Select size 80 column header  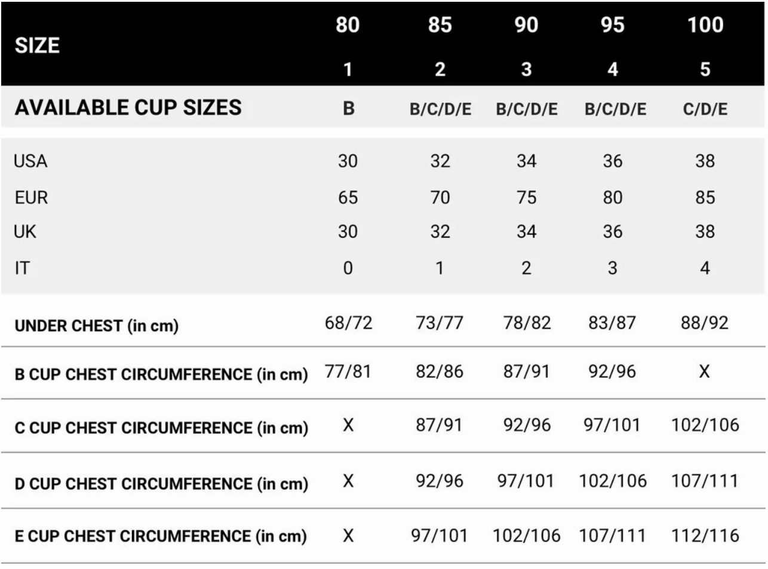pos(348,25)
